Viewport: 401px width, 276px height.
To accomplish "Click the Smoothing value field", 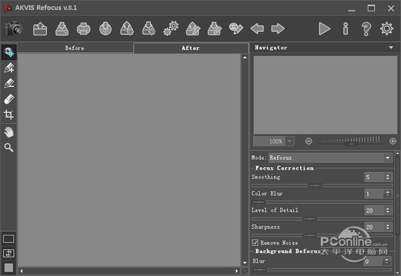I will (374, 177).
